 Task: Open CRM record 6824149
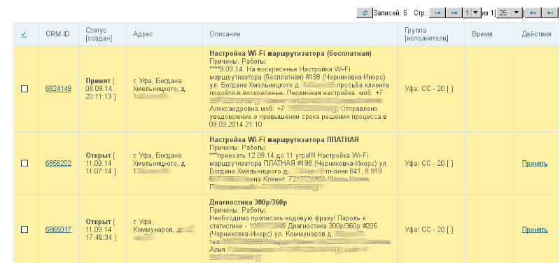point(58,89)
